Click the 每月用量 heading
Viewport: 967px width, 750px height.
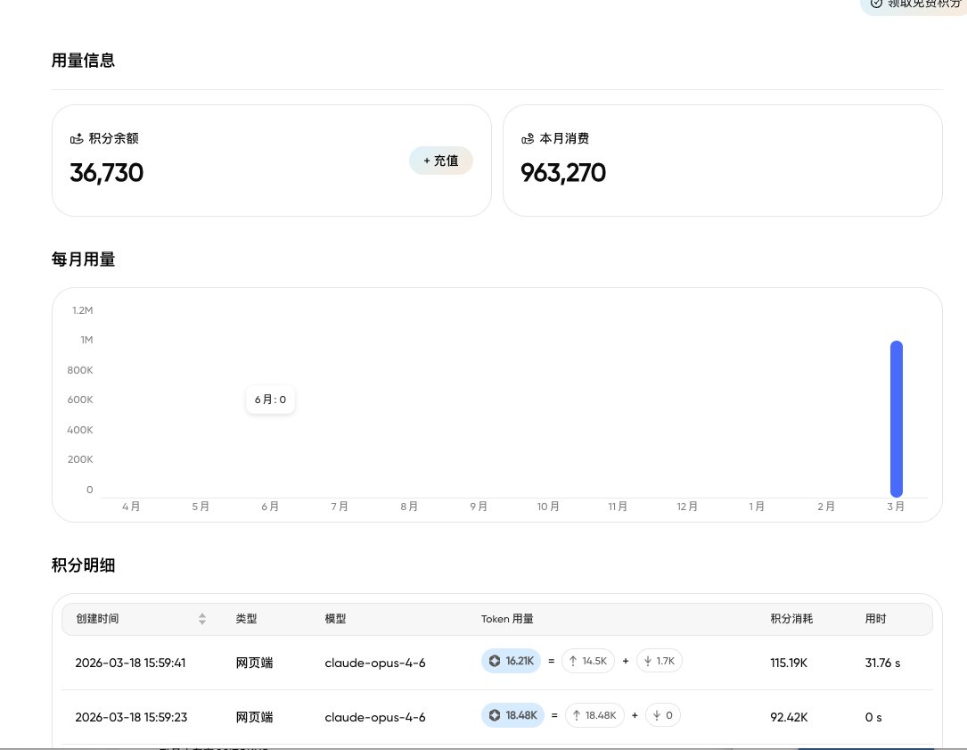(x=83, y=260)
